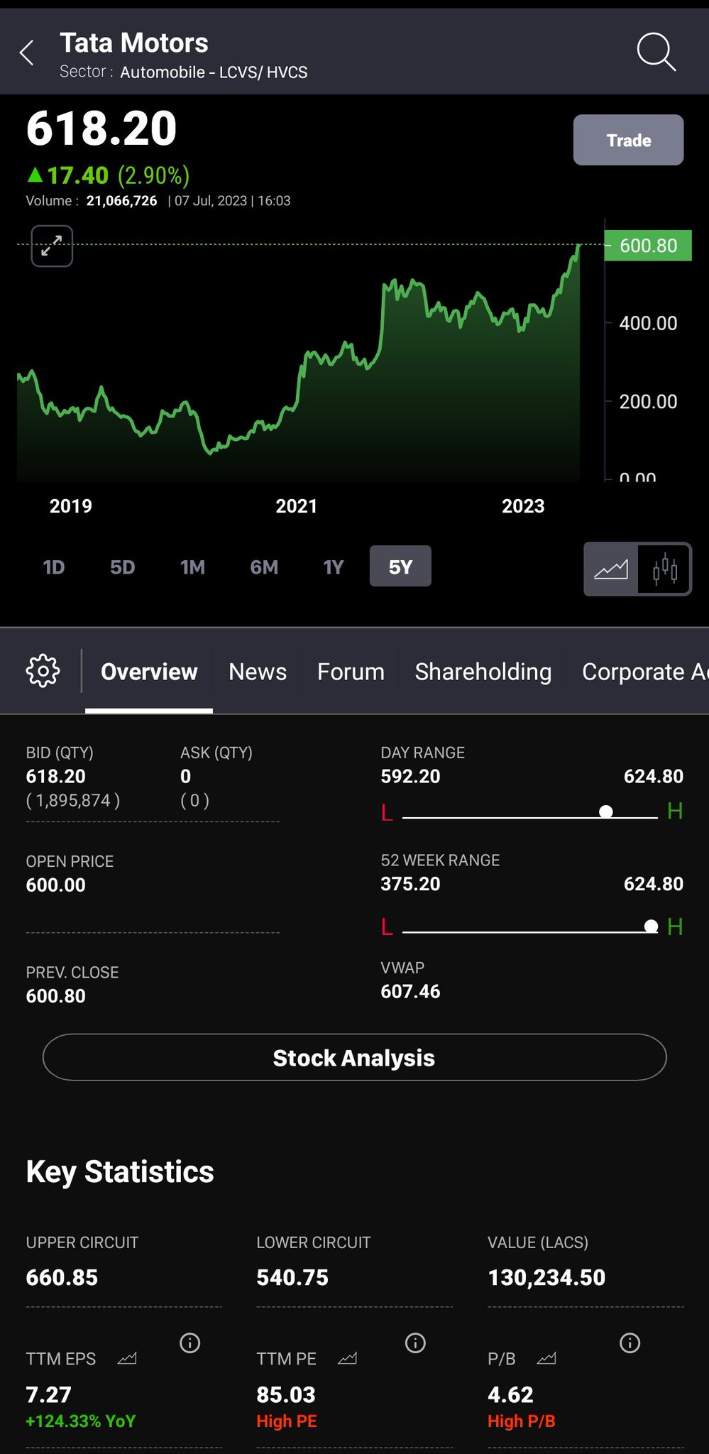The image size is (709, 1454).
Task: Tap the High P/B warning label
Action: [522, 1421]
